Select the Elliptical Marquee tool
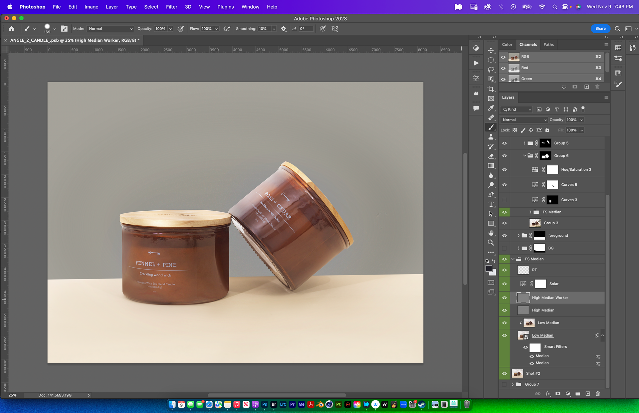The width and height of the screenshot is (639, 413). coord(491,60)
